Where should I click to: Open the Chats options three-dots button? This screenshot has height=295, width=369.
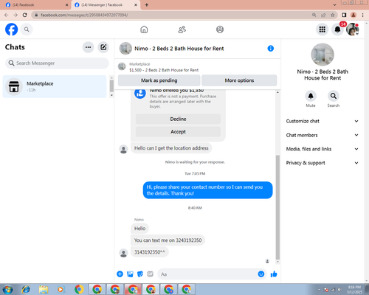[88, 47]
